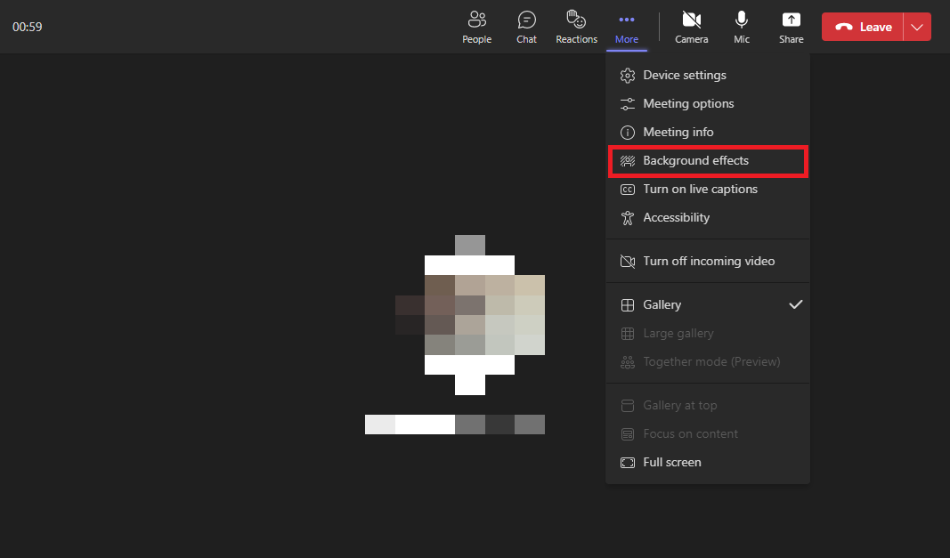The height and width of the screenshot is (558, 950).
Task: Turn off incoming video
Action: click(708, 261)
